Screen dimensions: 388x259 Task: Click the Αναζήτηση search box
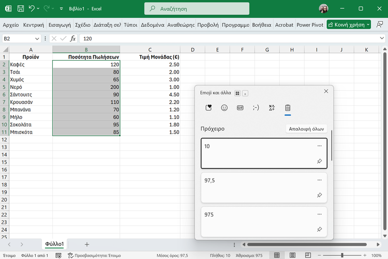click(197, 9)
